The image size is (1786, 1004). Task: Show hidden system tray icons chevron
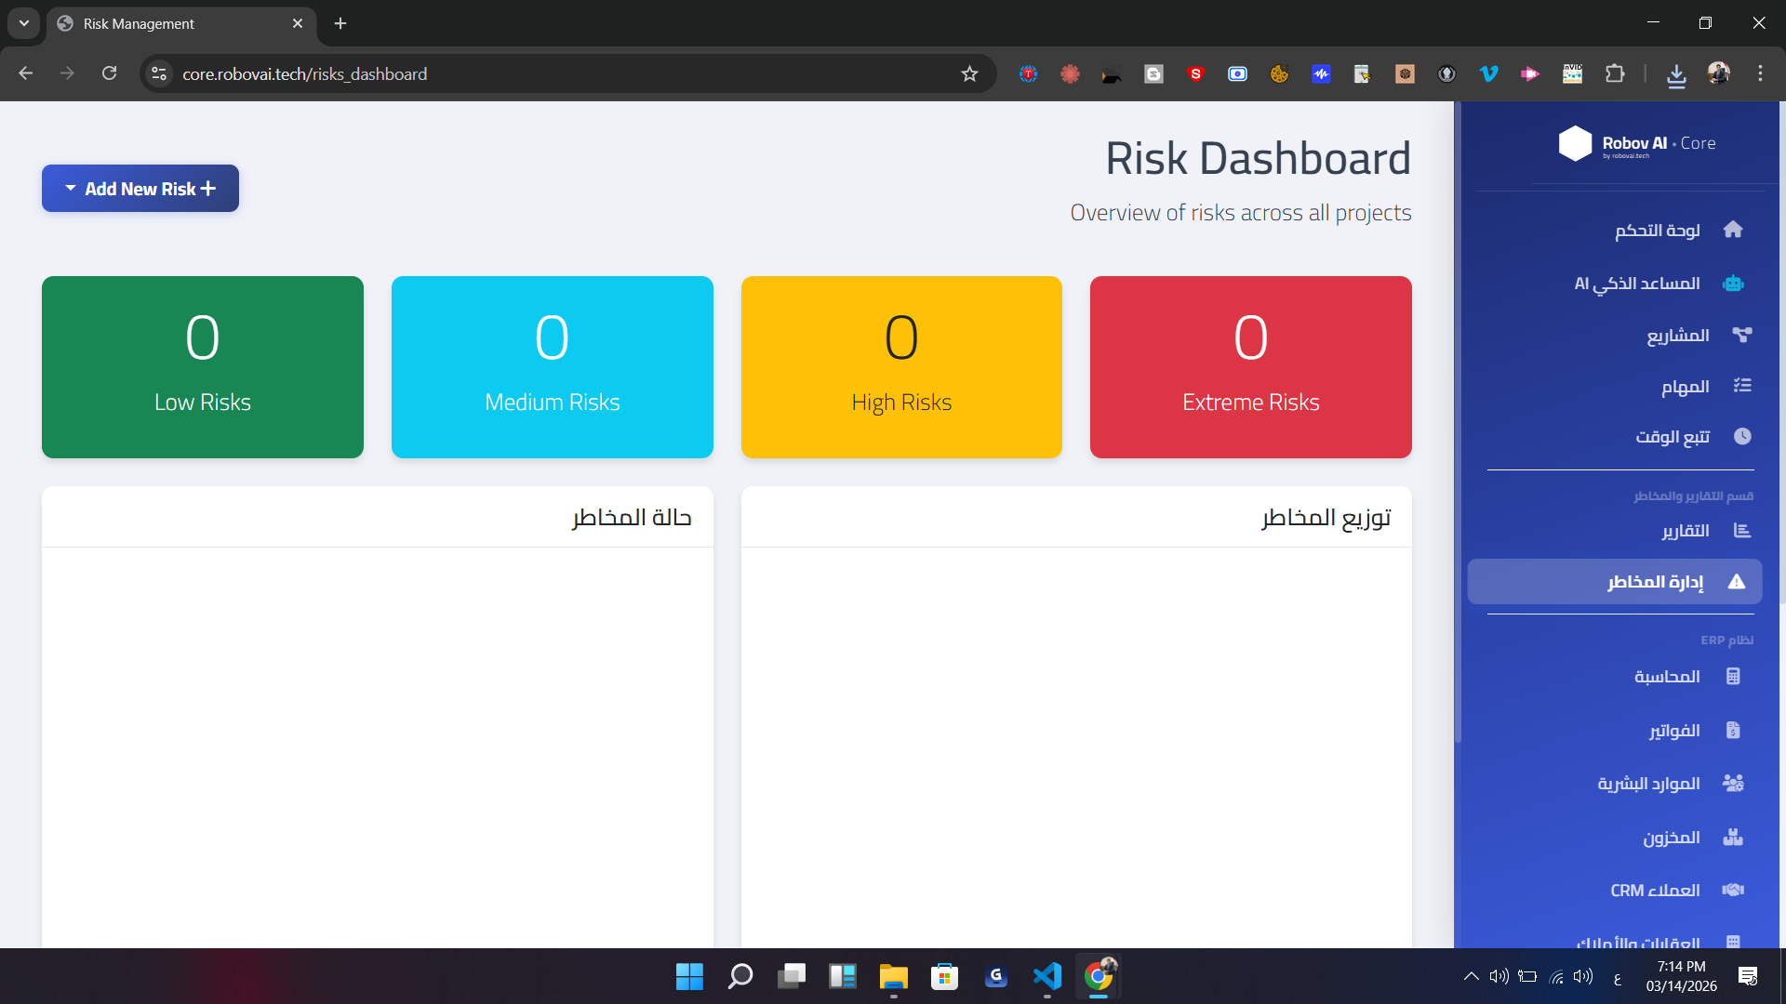pos(1471,976)
